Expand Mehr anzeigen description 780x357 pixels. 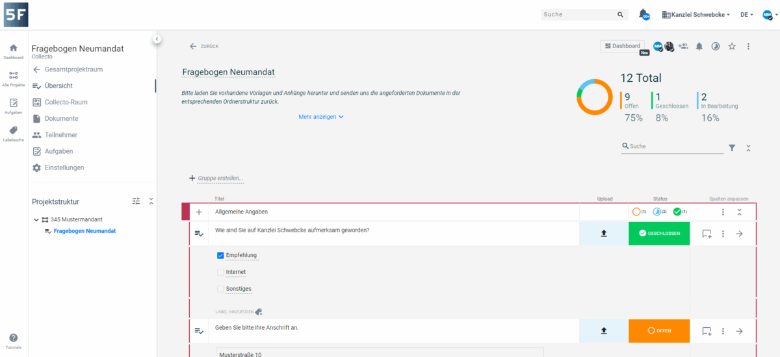320,117
